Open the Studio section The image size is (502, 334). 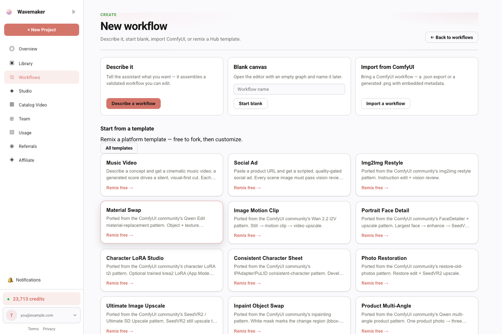41,91
